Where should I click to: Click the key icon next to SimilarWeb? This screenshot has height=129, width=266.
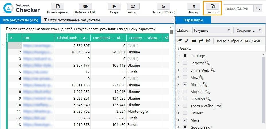pyautogui.click(x=213, y=70)
